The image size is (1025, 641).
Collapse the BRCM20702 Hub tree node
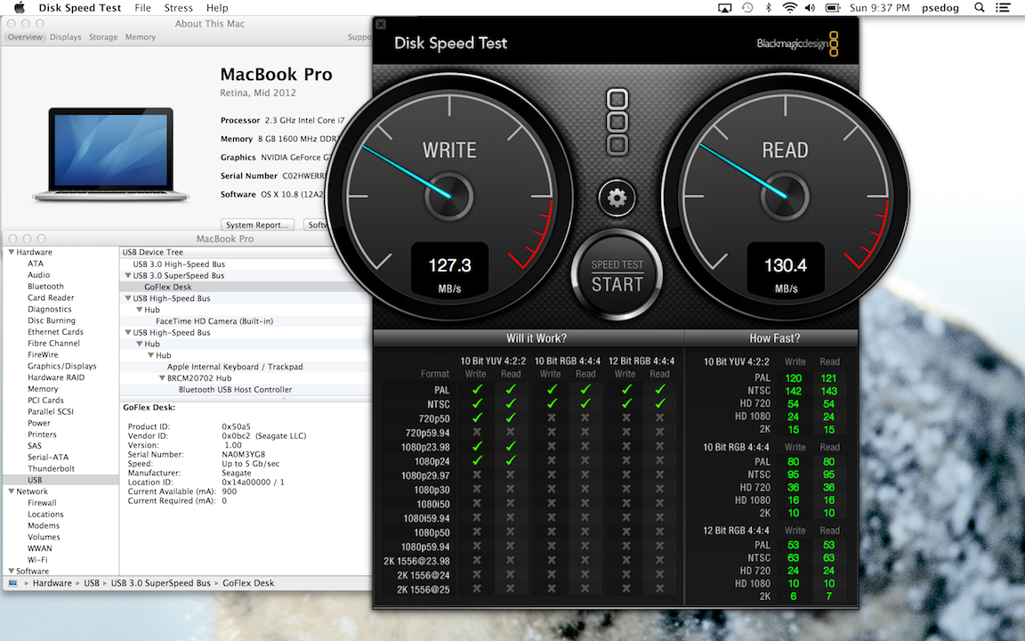click(161, 378)
